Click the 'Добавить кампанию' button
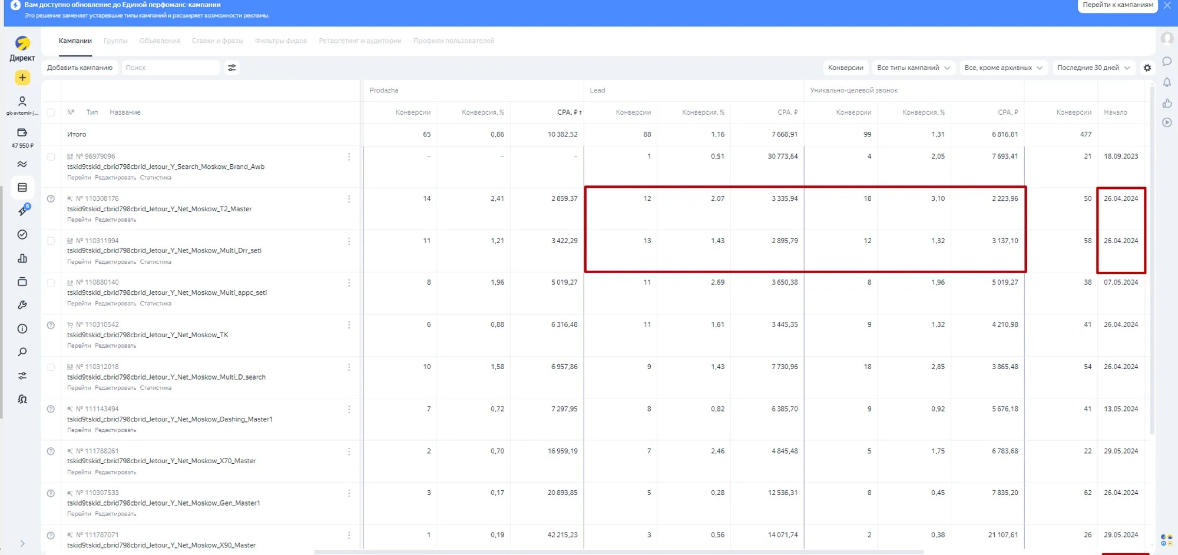1178x555 pixels. click(x=80, y=68)
